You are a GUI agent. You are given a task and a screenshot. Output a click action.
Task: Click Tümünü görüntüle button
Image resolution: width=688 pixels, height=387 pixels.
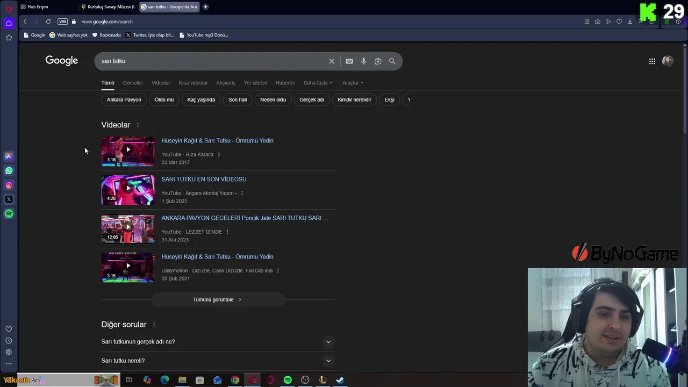[x=218, y=299]
